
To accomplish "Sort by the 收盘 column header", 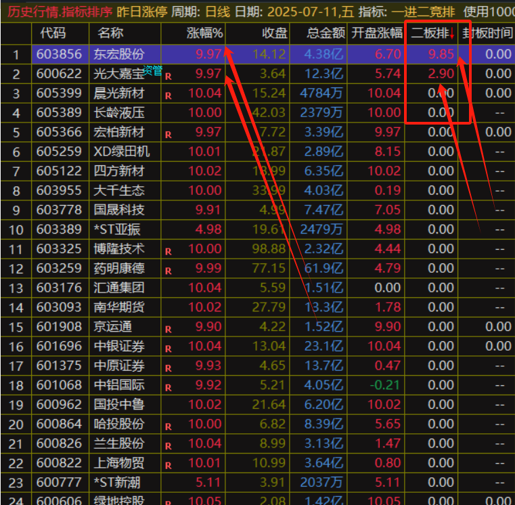I will click(x=274, y=33).
